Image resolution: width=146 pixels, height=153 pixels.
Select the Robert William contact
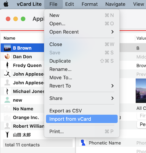pyautogui.click(x=22, y=126)
